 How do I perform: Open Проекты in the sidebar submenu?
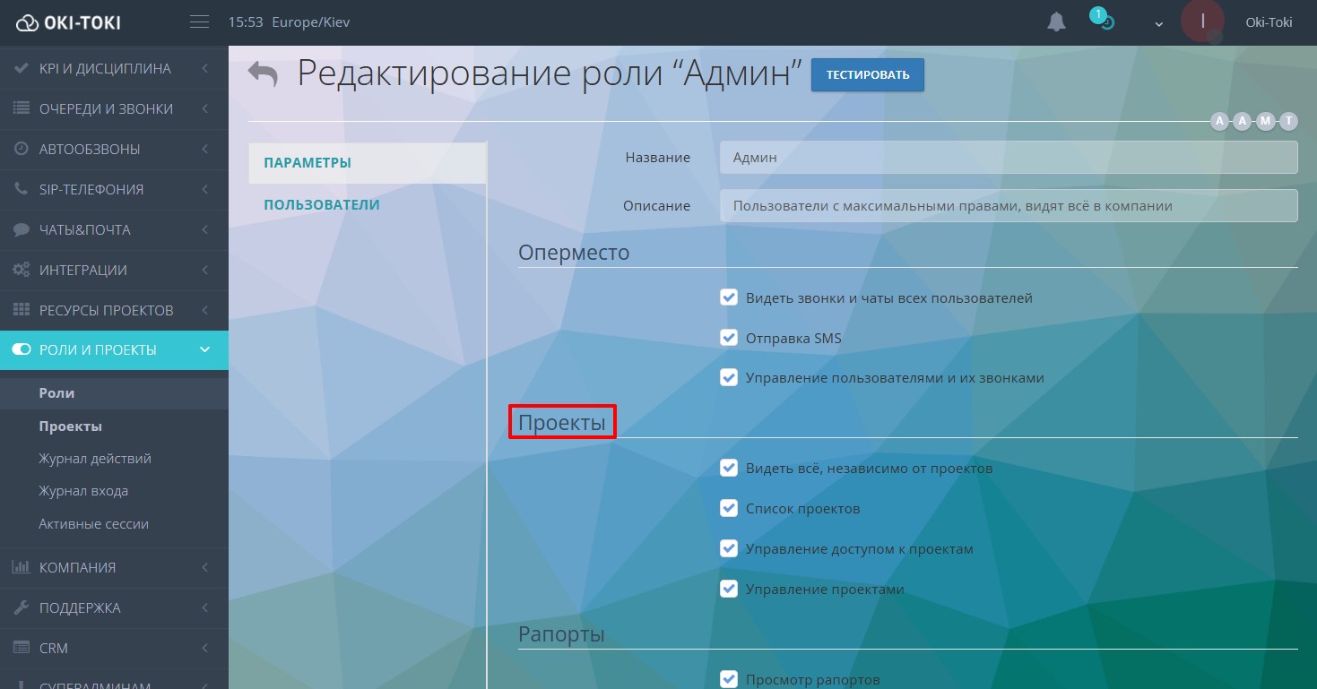click(x=70, y=426)
